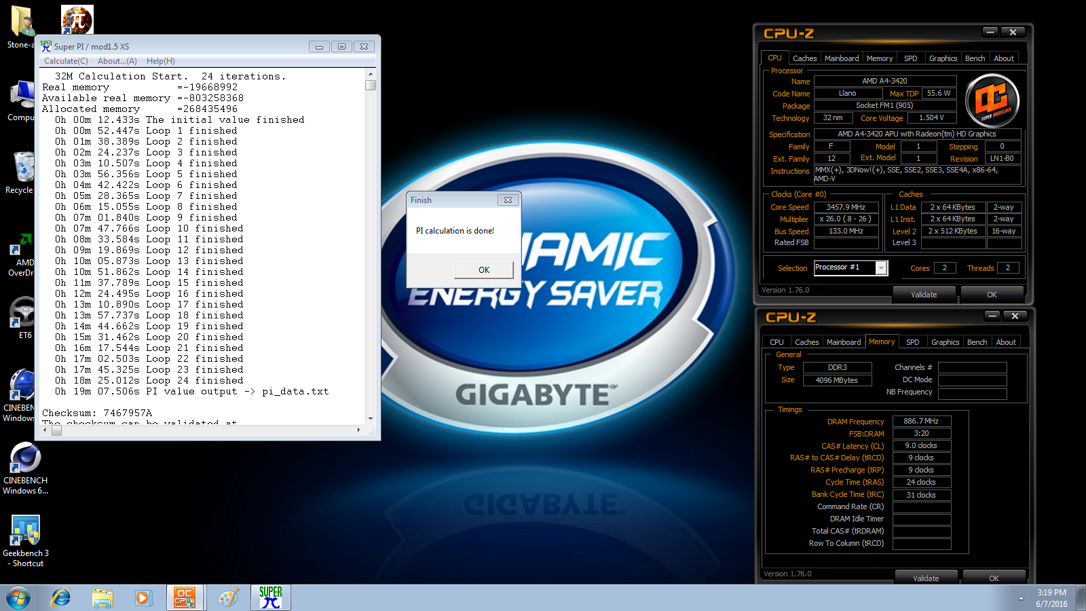This screenshot has width=1086, height=611.
Task: Click the Super PI horizontal scrollbar thumb
Action: pos(56,430)
